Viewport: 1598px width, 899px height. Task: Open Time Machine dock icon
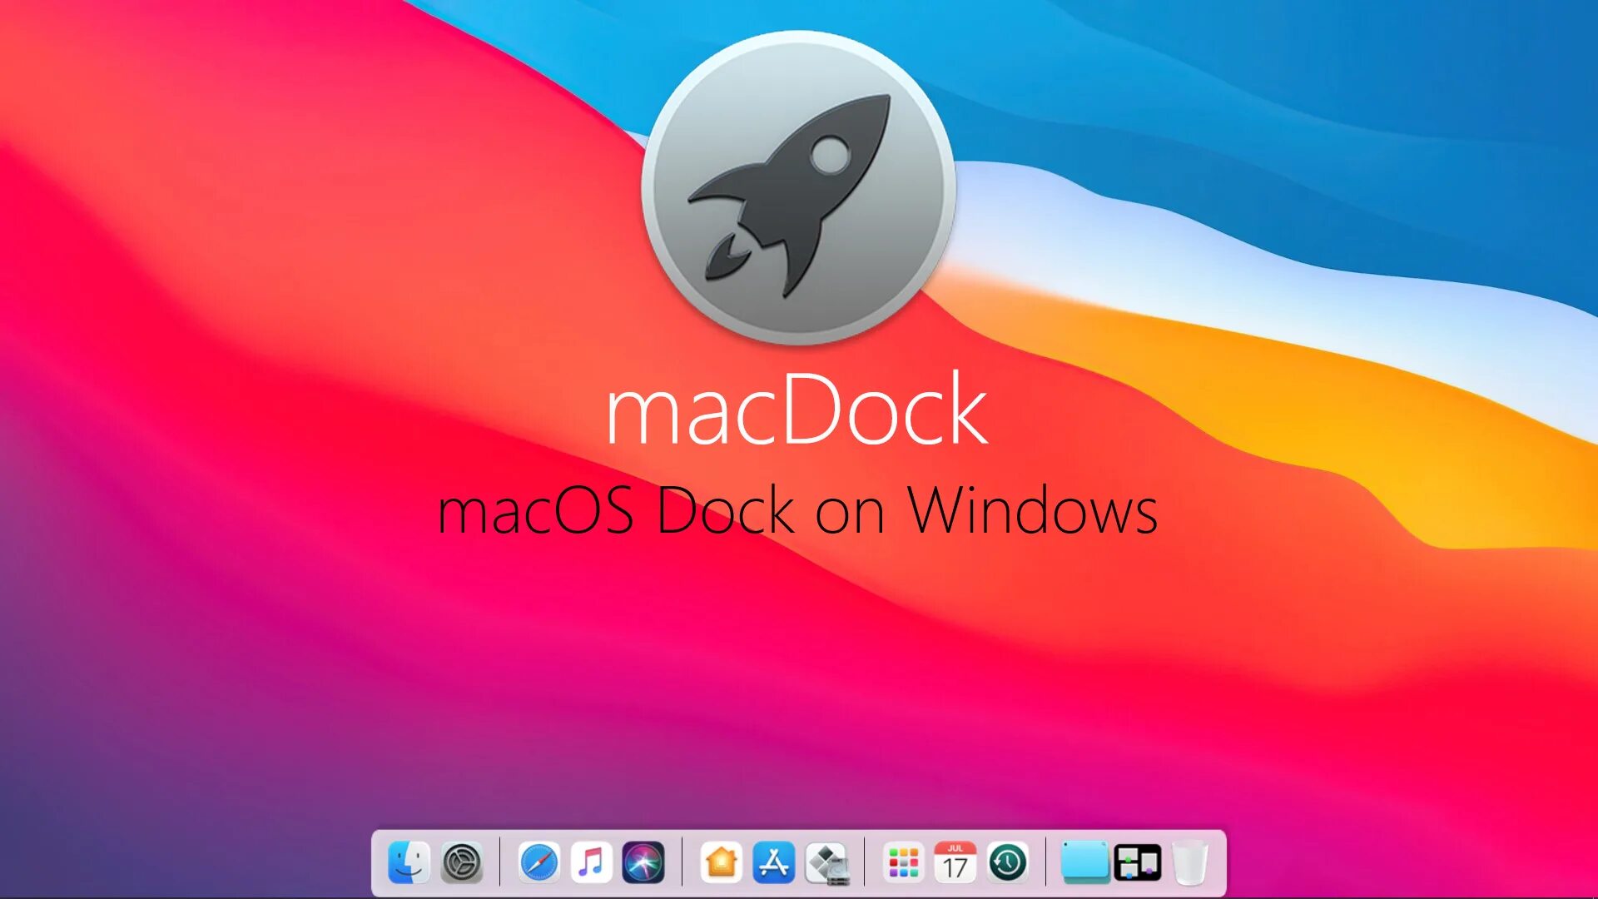1008,862
